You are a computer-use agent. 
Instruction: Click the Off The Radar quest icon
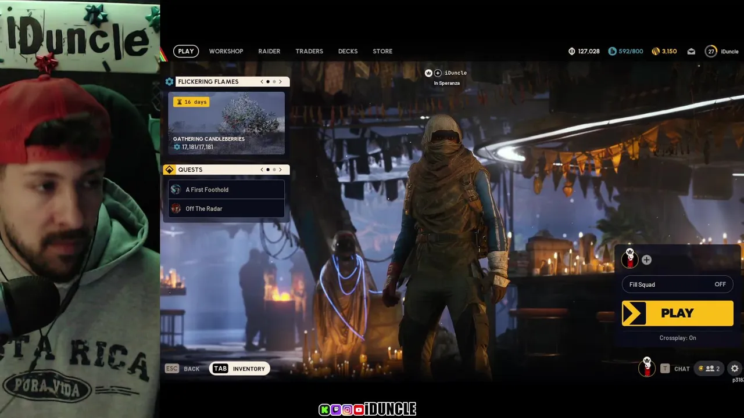176,208
